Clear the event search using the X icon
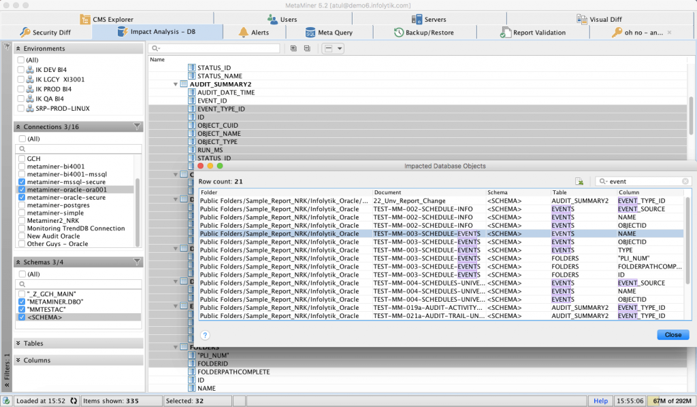Viewport: 697px width, 407px height. [685, 181]
